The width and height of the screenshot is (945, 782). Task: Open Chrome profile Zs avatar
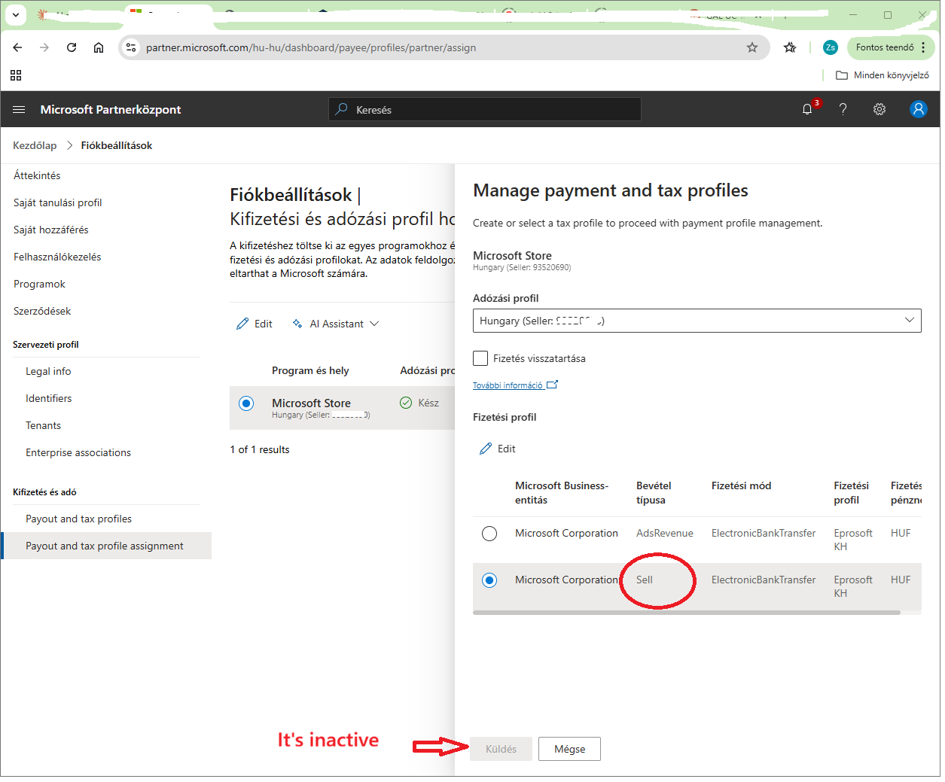tap(831, 47)
